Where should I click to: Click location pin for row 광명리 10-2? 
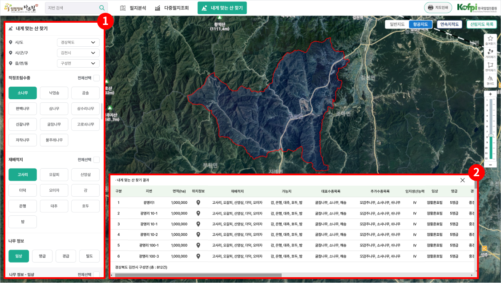coord(198,234)
